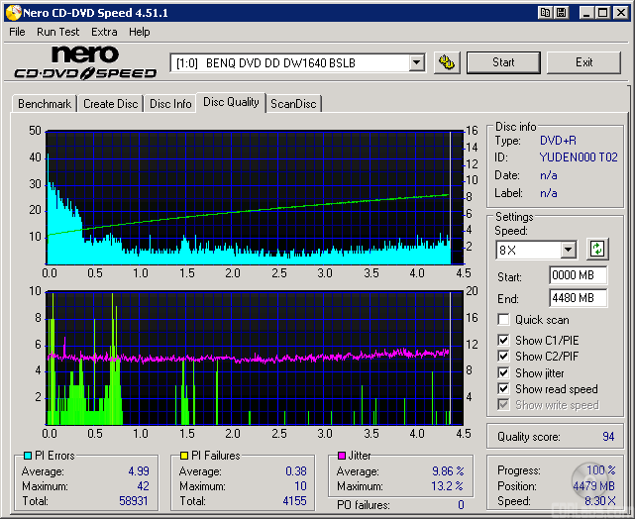The image size is (635, 519).
Task: Click the yellow PI Failures legend square
Action: 183,456
